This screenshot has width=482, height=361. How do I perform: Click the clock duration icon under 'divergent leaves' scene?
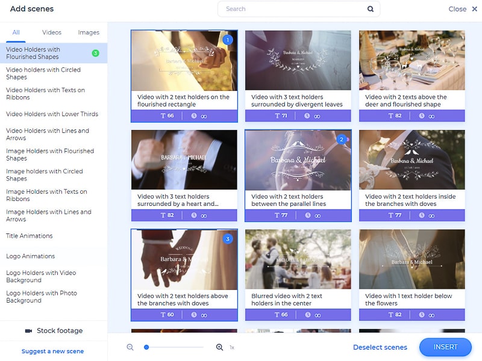(x=307, y=116)
